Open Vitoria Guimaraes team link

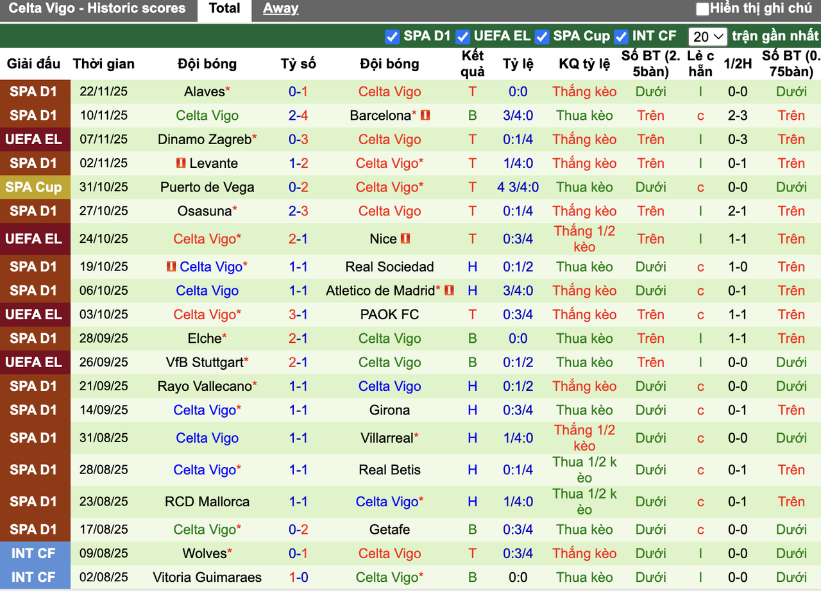pyautogui.click(x=207, y=577)
